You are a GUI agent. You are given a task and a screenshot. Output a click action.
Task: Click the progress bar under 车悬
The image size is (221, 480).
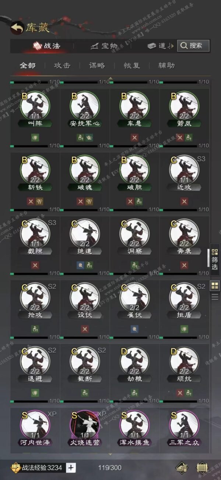tap(129, 145)
